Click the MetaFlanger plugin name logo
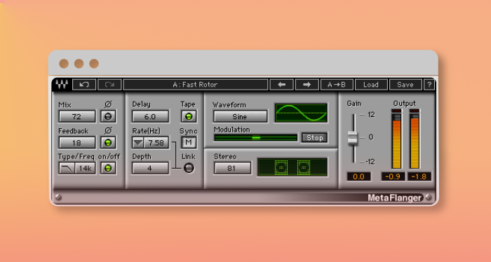Image resolution: width=491 pixels, height=262 pixels. pos(395,198)
